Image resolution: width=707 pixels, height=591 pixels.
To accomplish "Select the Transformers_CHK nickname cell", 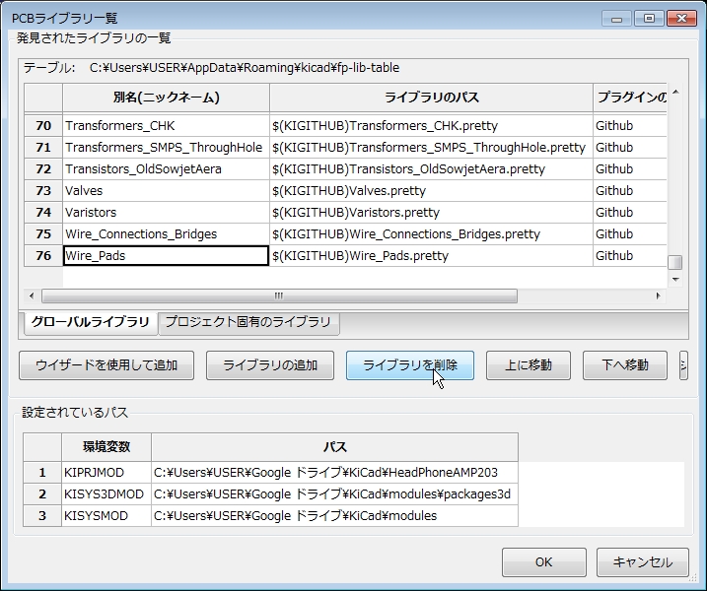I will (166, 126).
